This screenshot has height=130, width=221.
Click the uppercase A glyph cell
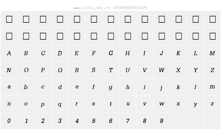pos(9,53)
